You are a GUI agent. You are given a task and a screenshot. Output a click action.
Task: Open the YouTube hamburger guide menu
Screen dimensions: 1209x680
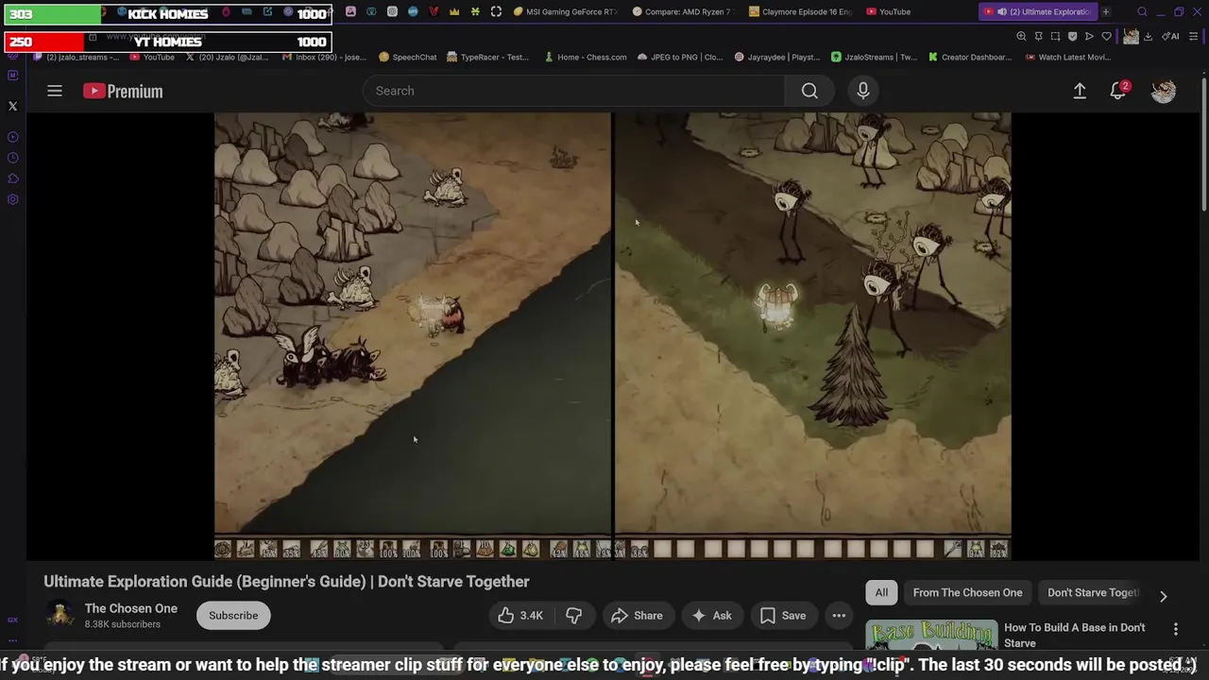point(55,91)
